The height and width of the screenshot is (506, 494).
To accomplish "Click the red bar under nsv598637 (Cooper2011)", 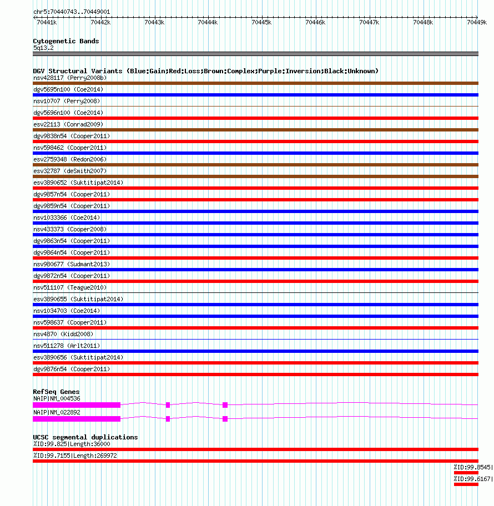I will point(255,327).
